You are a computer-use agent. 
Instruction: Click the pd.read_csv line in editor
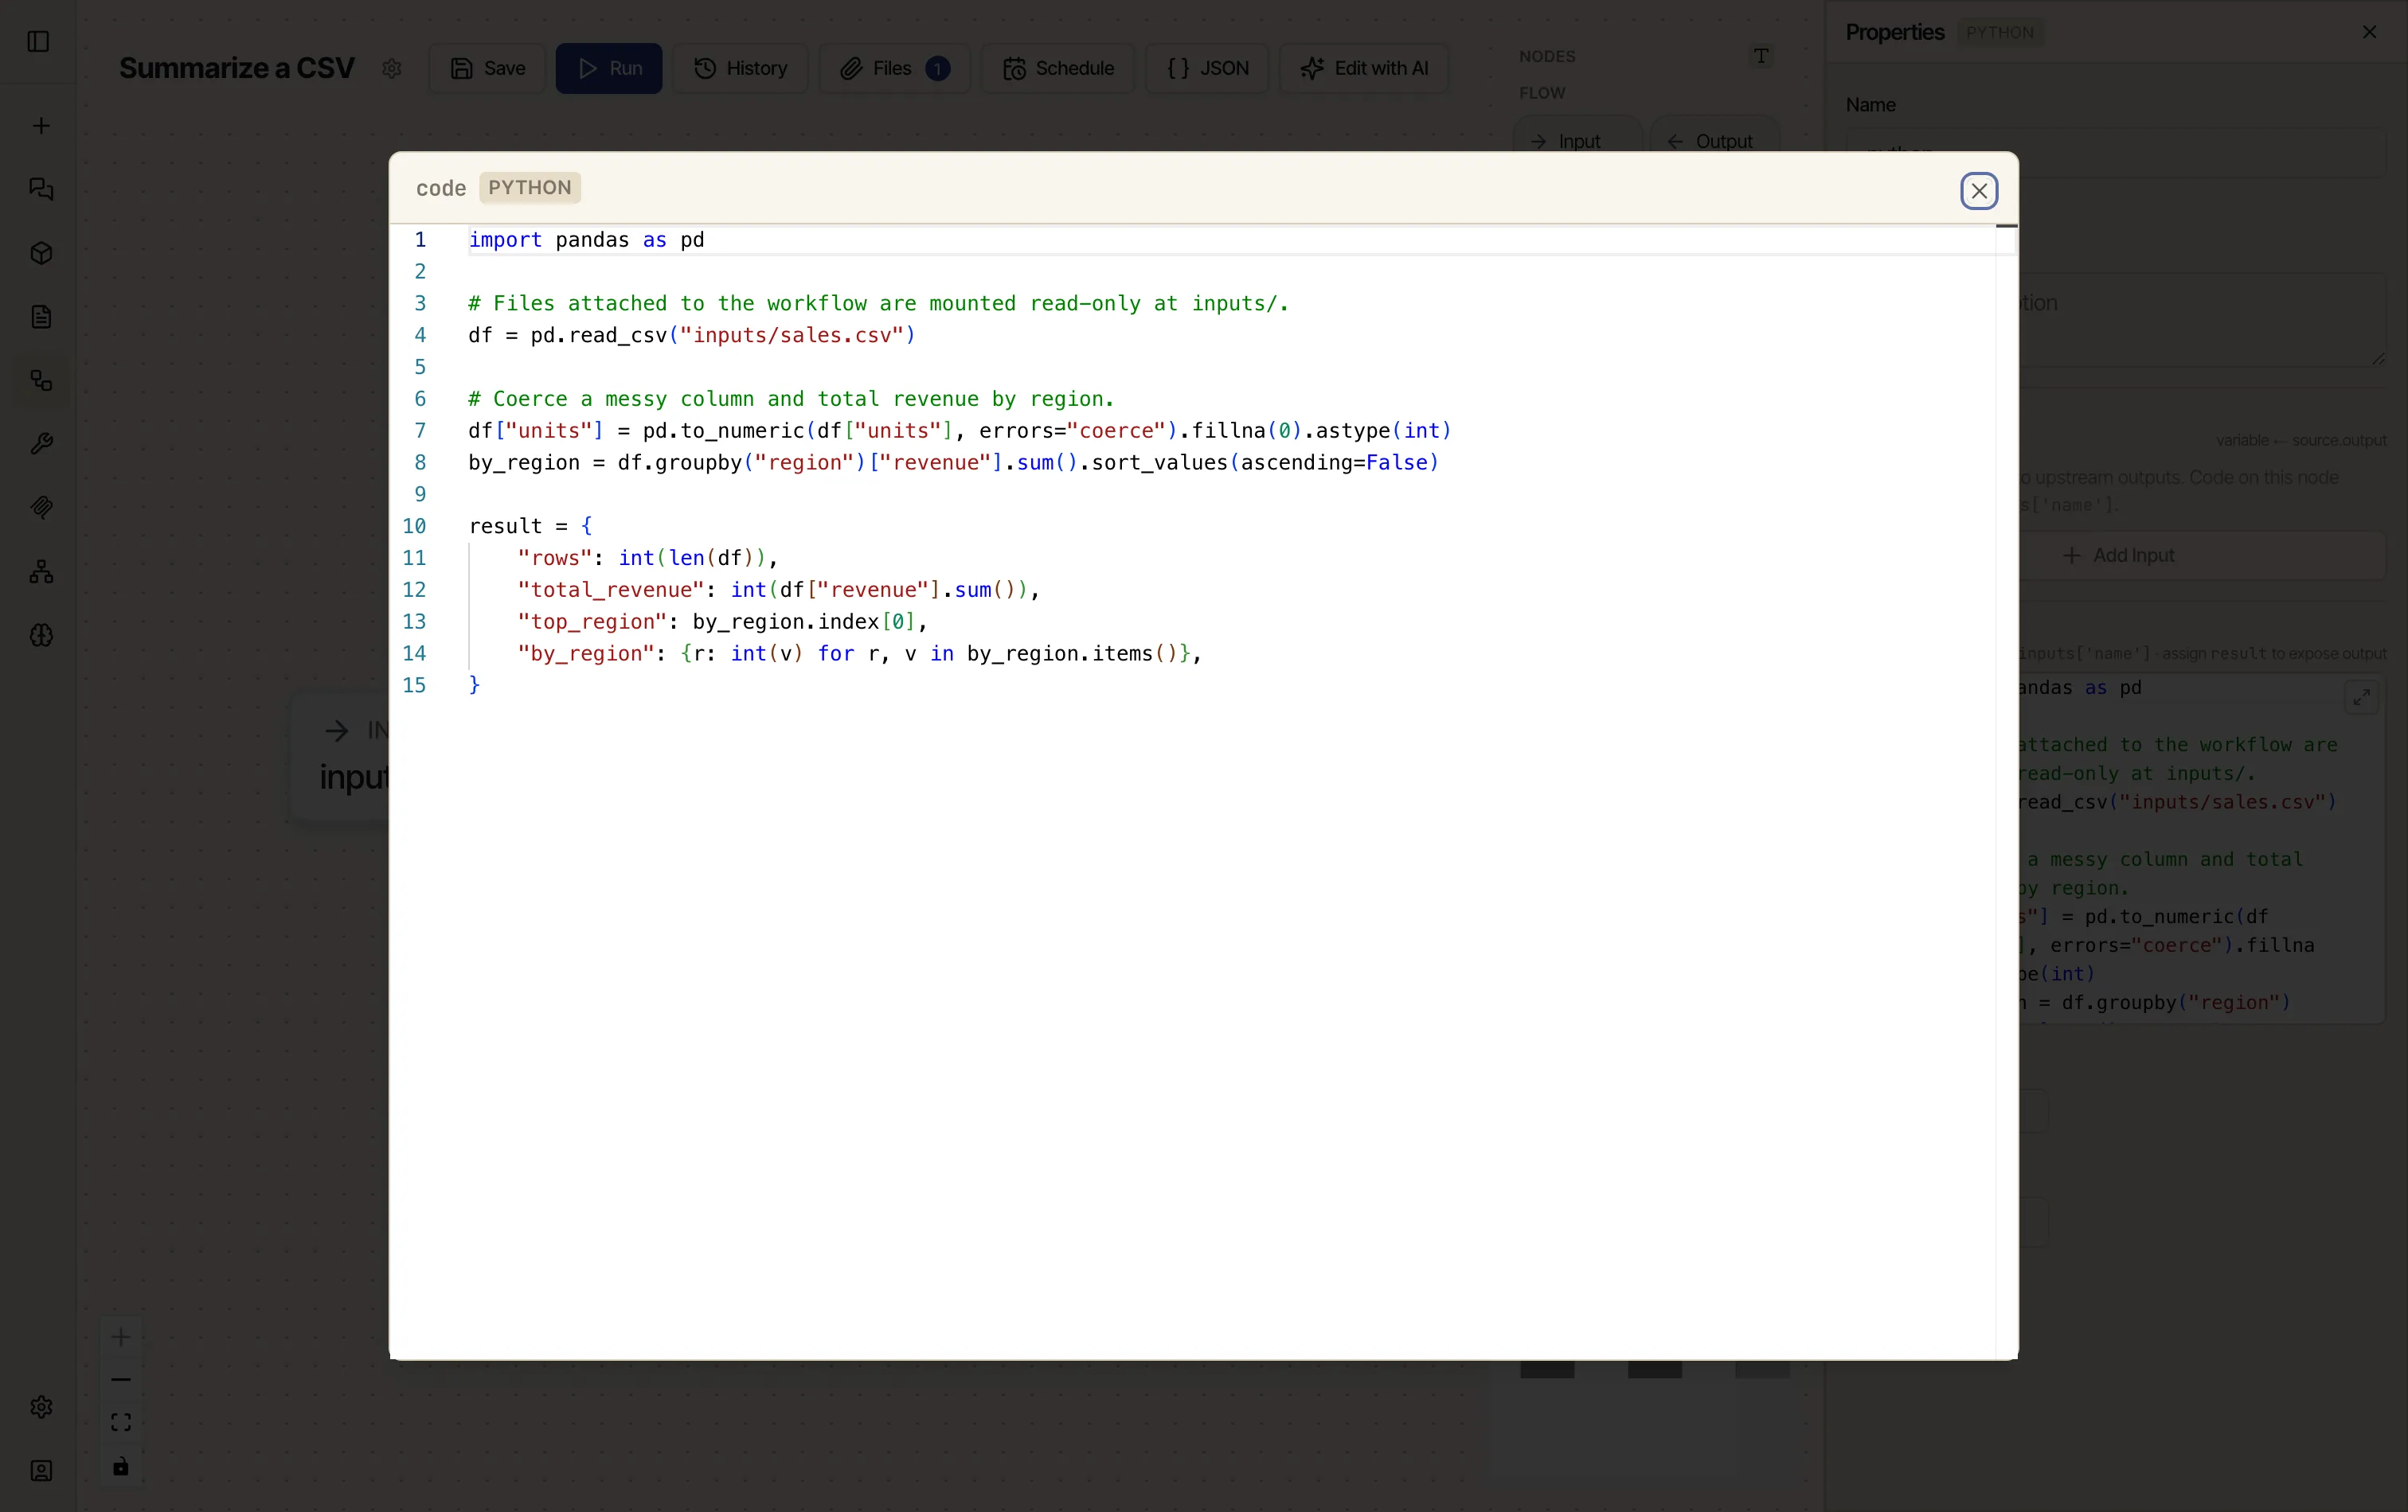coord(691,336)
